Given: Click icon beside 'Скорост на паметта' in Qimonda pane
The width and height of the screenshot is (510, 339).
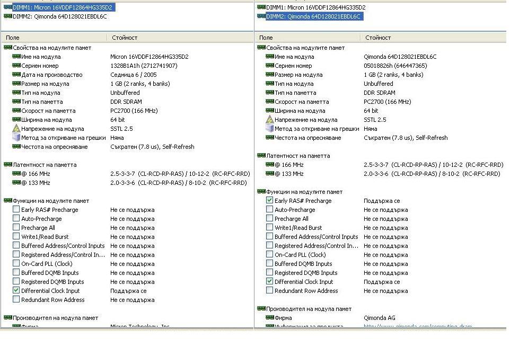Looking at the screenshot, I should coord(270,101).
